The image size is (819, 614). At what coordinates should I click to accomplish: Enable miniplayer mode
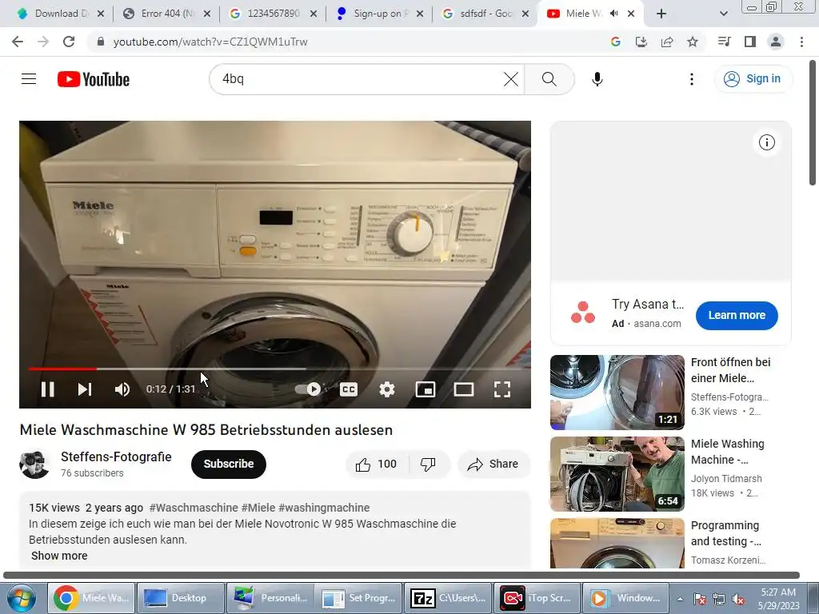pyautogui.click(x=425, y=389)
